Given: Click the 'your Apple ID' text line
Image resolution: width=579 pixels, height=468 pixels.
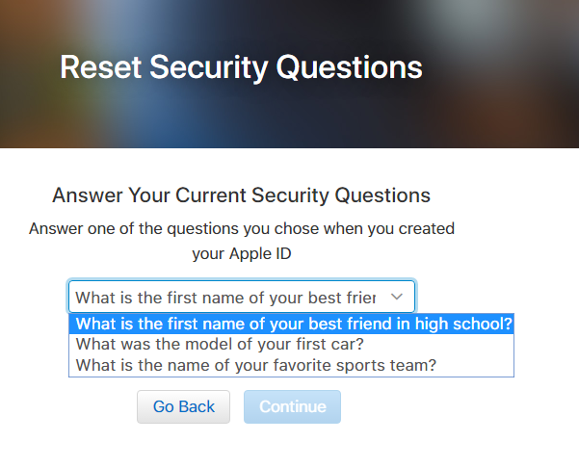Looking at the screenshot, I should 241,254.
